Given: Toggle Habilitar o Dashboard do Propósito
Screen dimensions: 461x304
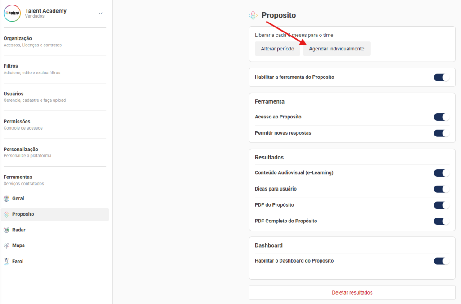Looking at the screenshot, I should click(x=441, y=261).
